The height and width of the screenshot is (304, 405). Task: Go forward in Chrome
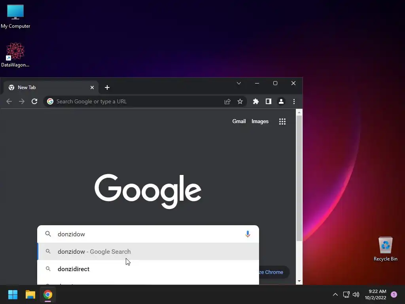tap(22, 102)
